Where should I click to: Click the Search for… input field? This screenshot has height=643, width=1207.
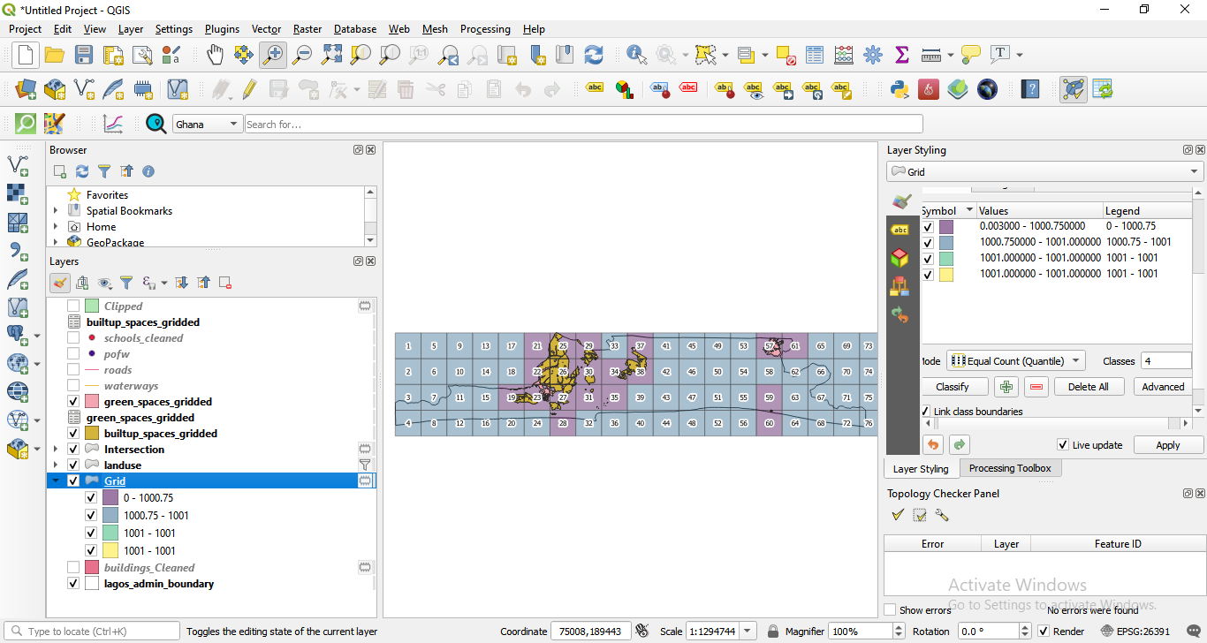583,125
